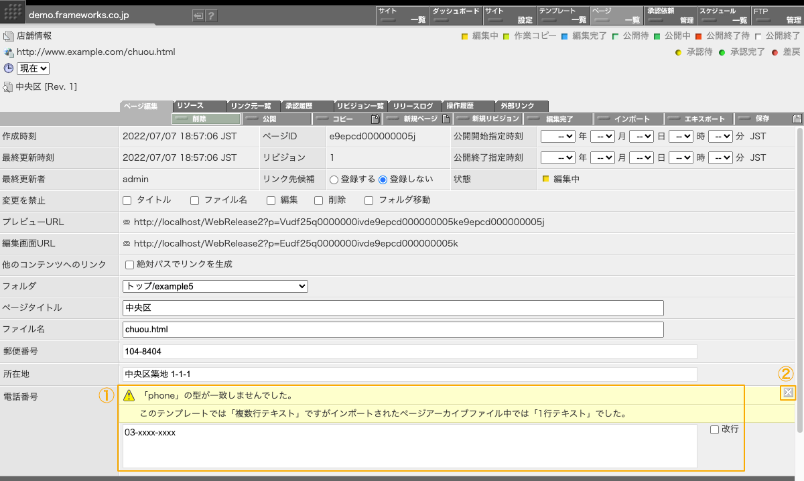Viewport: 804px width, 481px height.
Task: Check the タイトル box under 変更を禁止
Action: point(127,200)
